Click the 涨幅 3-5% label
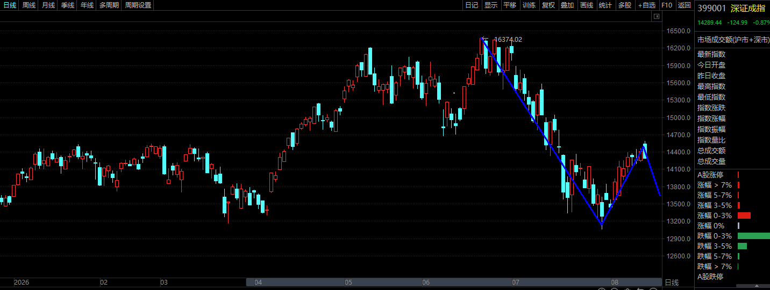The image size is (770, 290). (715, 205)
